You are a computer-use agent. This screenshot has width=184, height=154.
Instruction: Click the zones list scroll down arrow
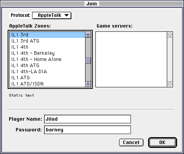[88, 84]
